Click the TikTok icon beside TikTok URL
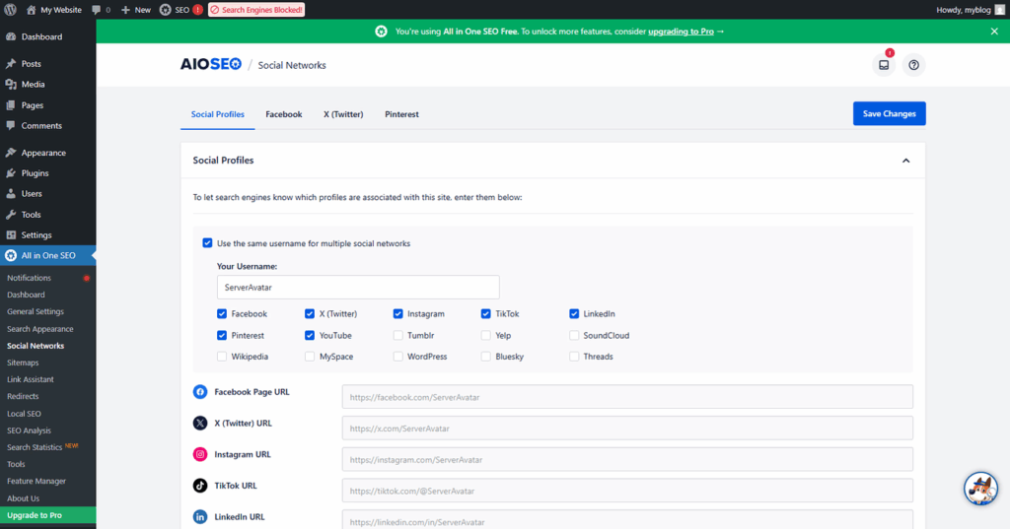The height and width of the screenshot is (529, 1010). 200,486
